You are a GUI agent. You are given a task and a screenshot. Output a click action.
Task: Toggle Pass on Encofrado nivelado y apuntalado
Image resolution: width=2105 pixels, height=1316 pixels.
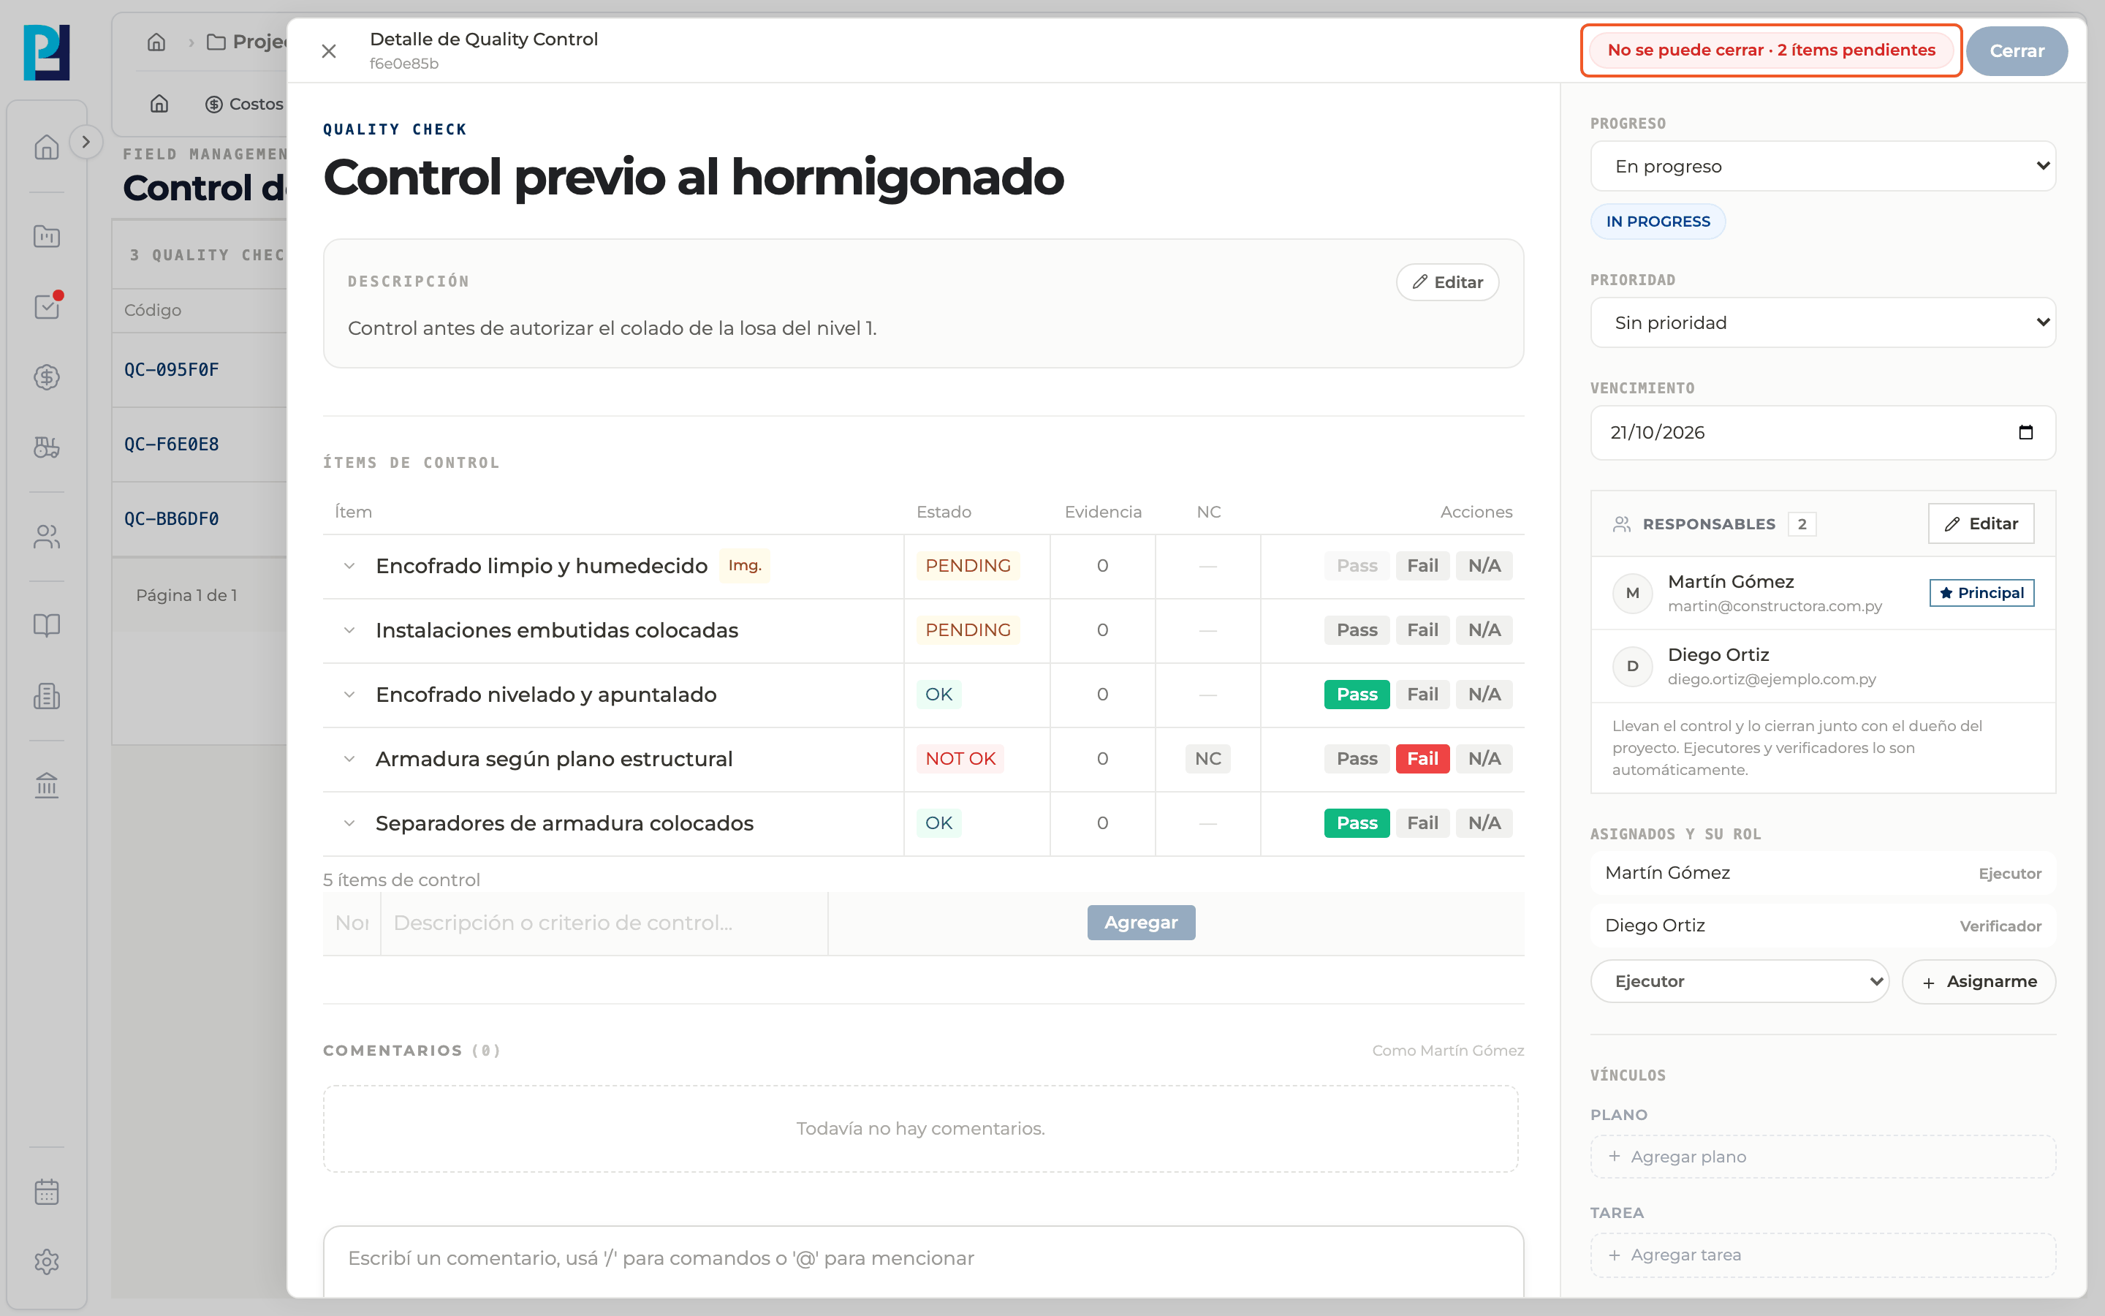point(1357,695)
